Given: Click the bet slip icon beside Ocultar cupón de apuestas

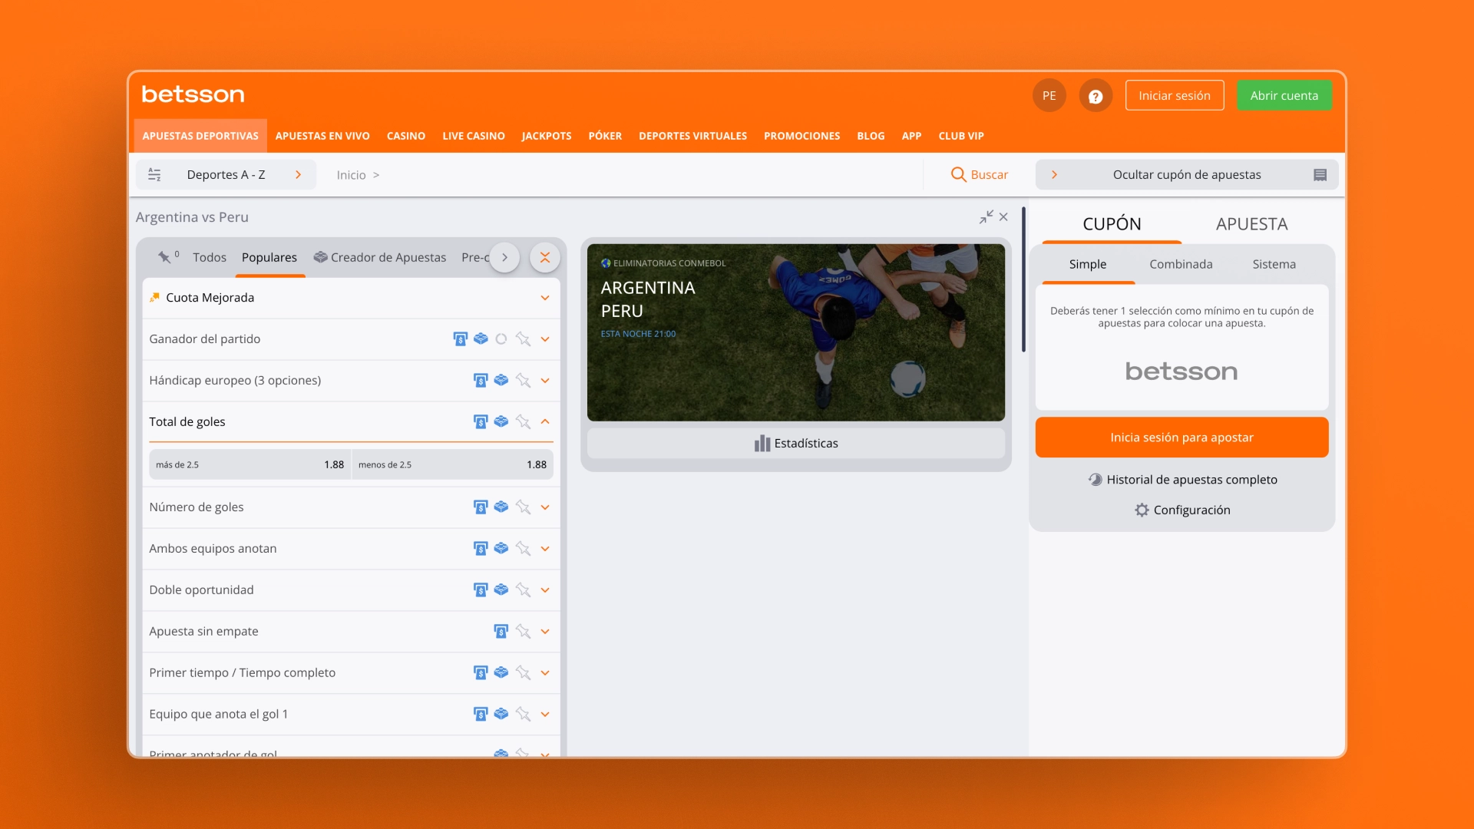Looking at the screenshot, I should [1320, 175].
